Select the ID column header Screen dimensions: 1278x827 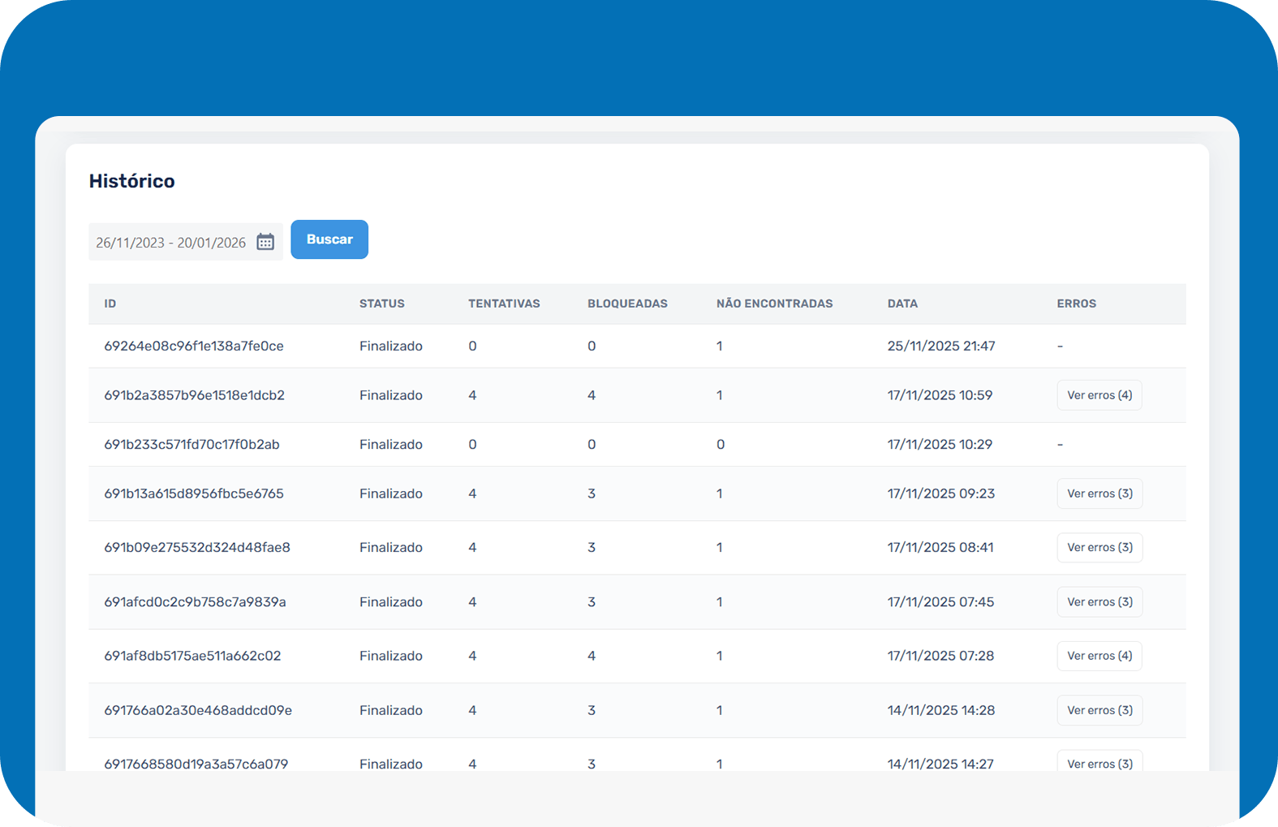110,304
